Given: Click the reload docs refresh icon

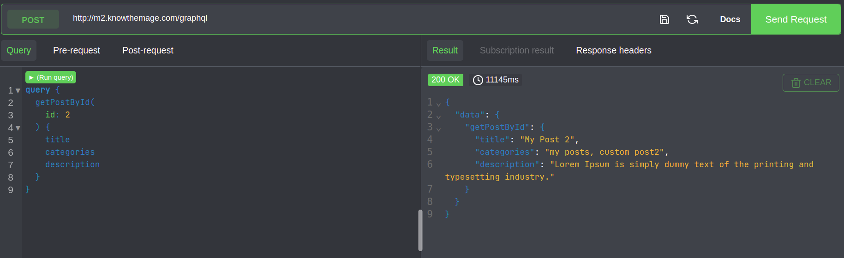Looking at the screenshot, I should 692,19.
